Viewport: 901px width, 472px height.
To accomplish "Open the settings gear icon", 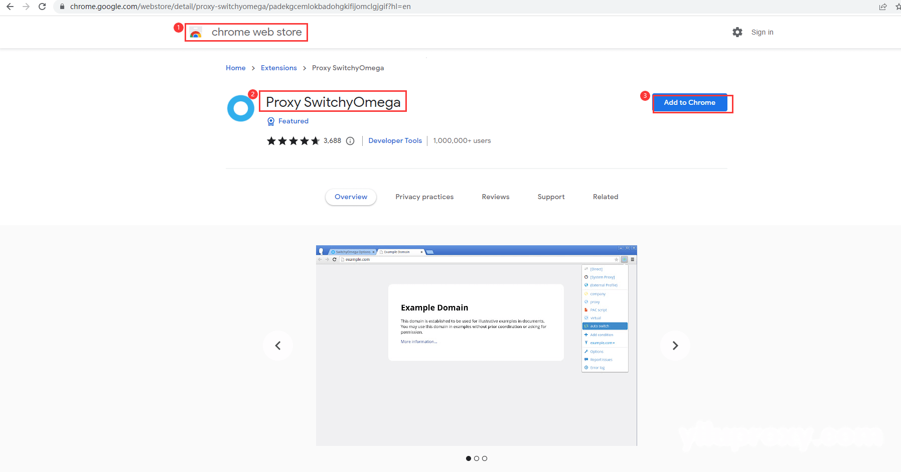I will (x=737, y=32).
